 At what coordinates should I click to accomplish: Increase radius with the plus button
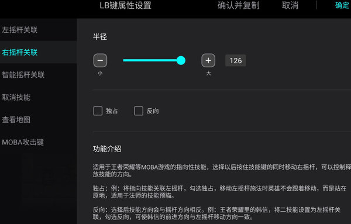(208, 60)
